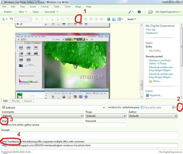
Task: Open the Pings (Default) dropdown
Action: click(x=106, y=116)
